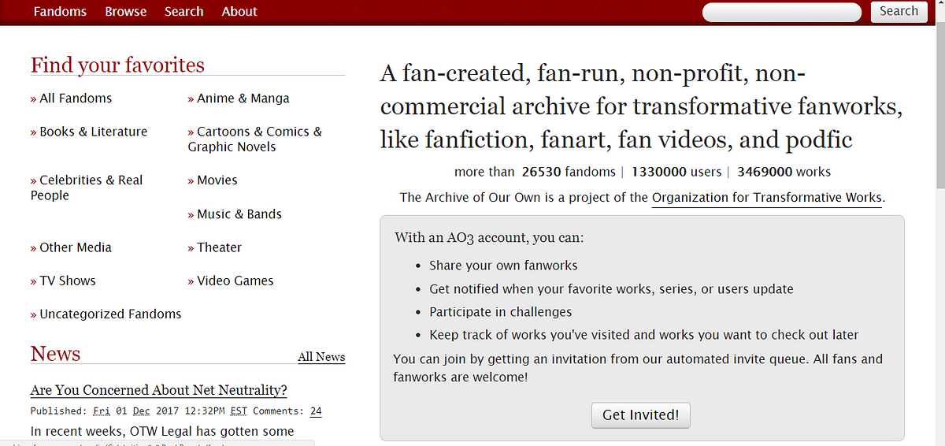Click 'Share your own fanworks' bullet
The width and height of the screenshot is (945, 446).
tap(503, 266)
